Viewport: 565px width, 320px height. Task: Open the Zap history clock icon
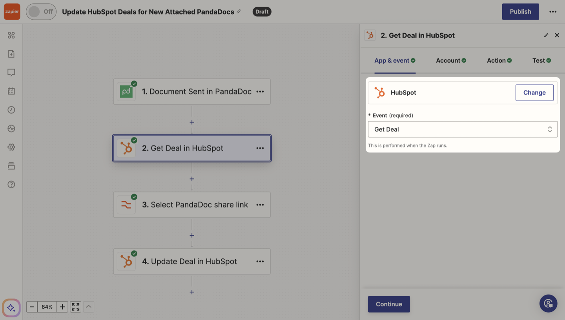11,110
